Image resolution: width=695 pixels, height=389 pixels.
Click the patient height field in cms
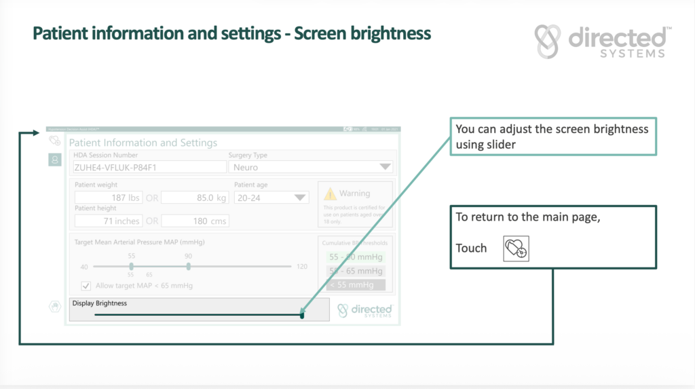point(195,221)
